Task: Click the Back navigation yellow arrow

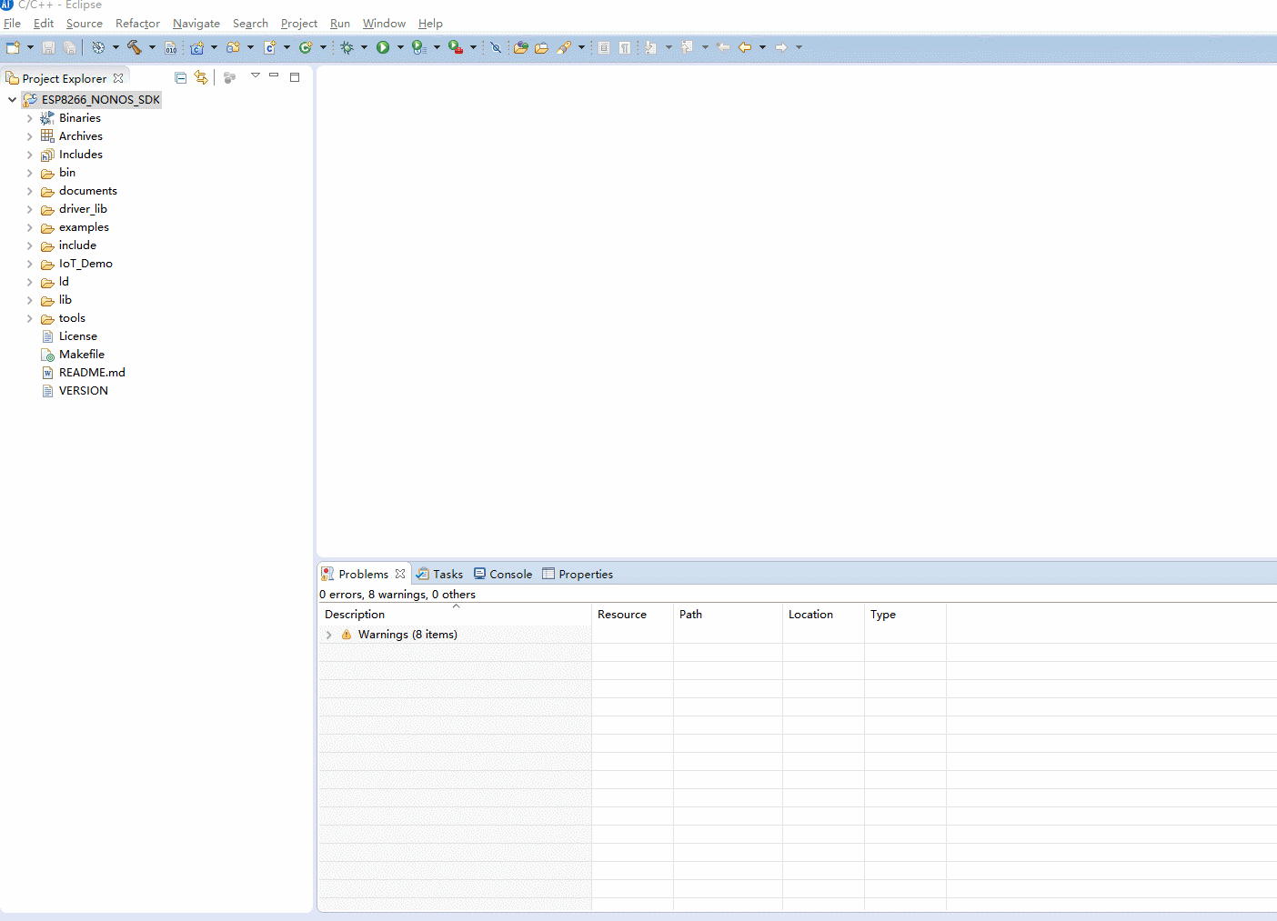Action: [x=745, y=47]
